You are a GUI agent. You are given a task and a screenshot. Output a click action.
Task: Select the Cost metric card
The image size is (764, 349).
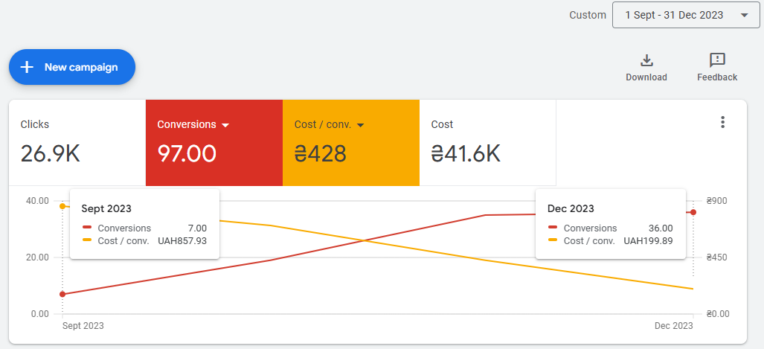coord(488,143)
